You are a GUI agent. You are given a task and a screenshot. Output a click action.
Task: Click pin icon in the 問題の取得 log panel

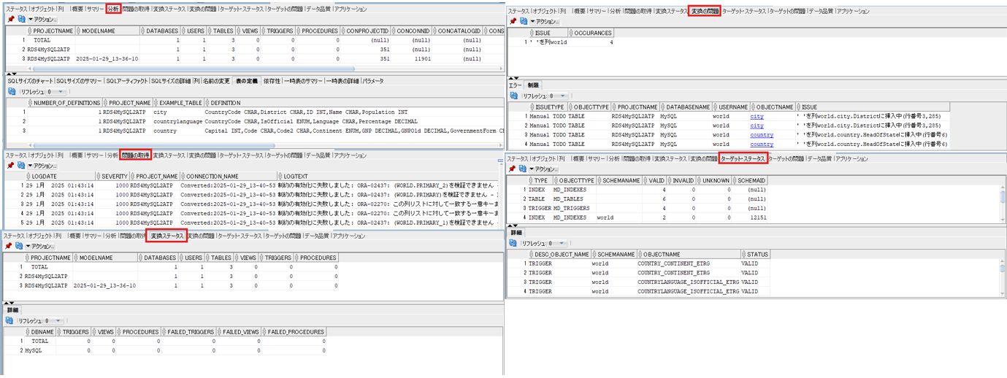(11, 166)
